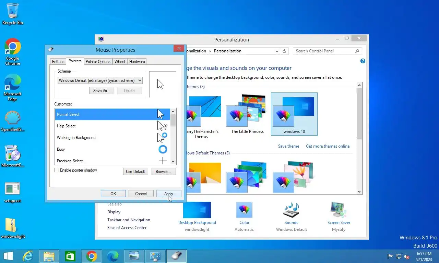This screenshot has height=263, width=439.
Task: Click the help question mark in Personalization
Action: pos(363,61)
